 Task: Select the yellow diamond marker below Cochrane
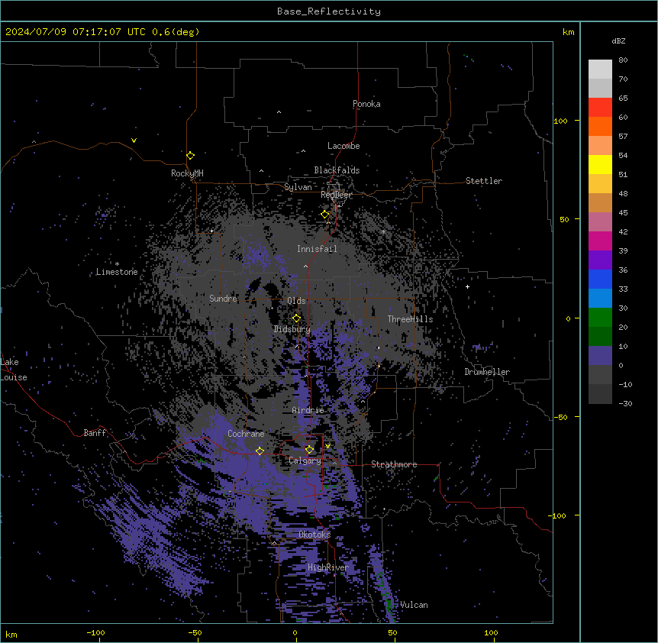[260, 451]
